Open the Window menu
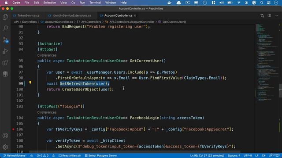 (x=111, y=3)
